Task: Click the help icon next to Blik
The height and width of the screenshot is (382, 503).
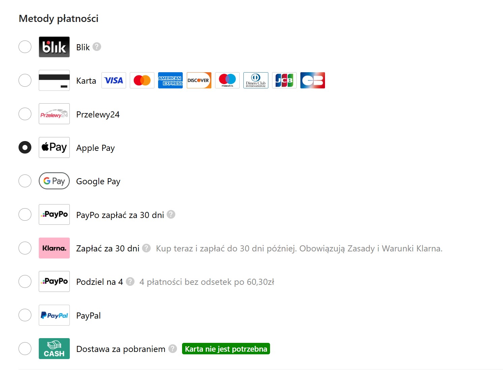Action: click(97, 47)
